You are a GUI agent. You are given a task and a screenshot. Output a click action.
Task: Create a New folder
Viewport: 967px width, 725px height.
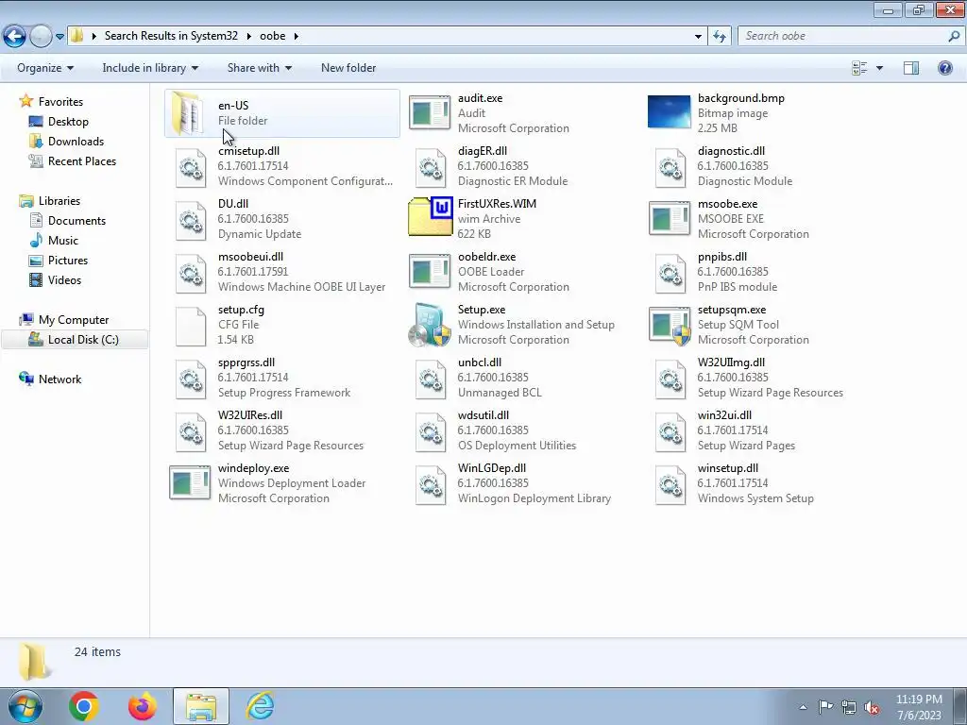point(348,68)
